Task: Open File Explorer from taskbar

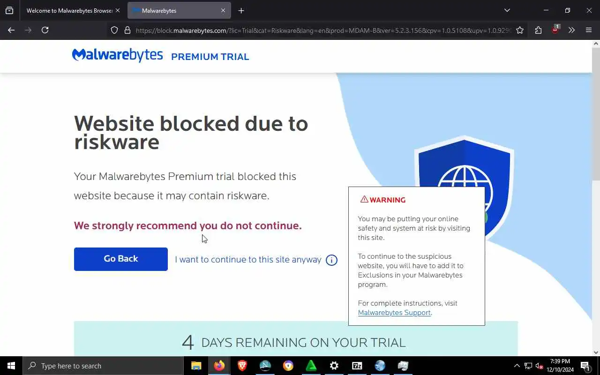Action: (196, 366)
